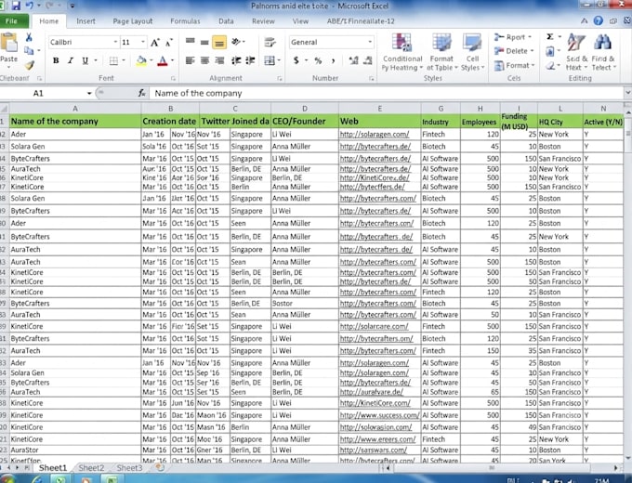Open link http://www.success.com/
Image resolution: width=632 pixels, height=483 pixels.
(380, 415)
